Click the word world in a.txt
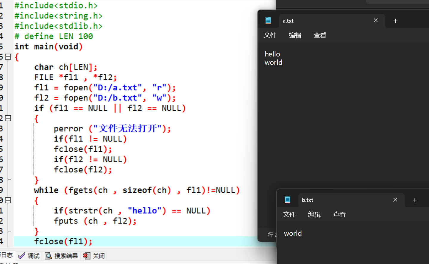Screen dimensions: 429x264 pyautogui.click(x=274, y=62)
